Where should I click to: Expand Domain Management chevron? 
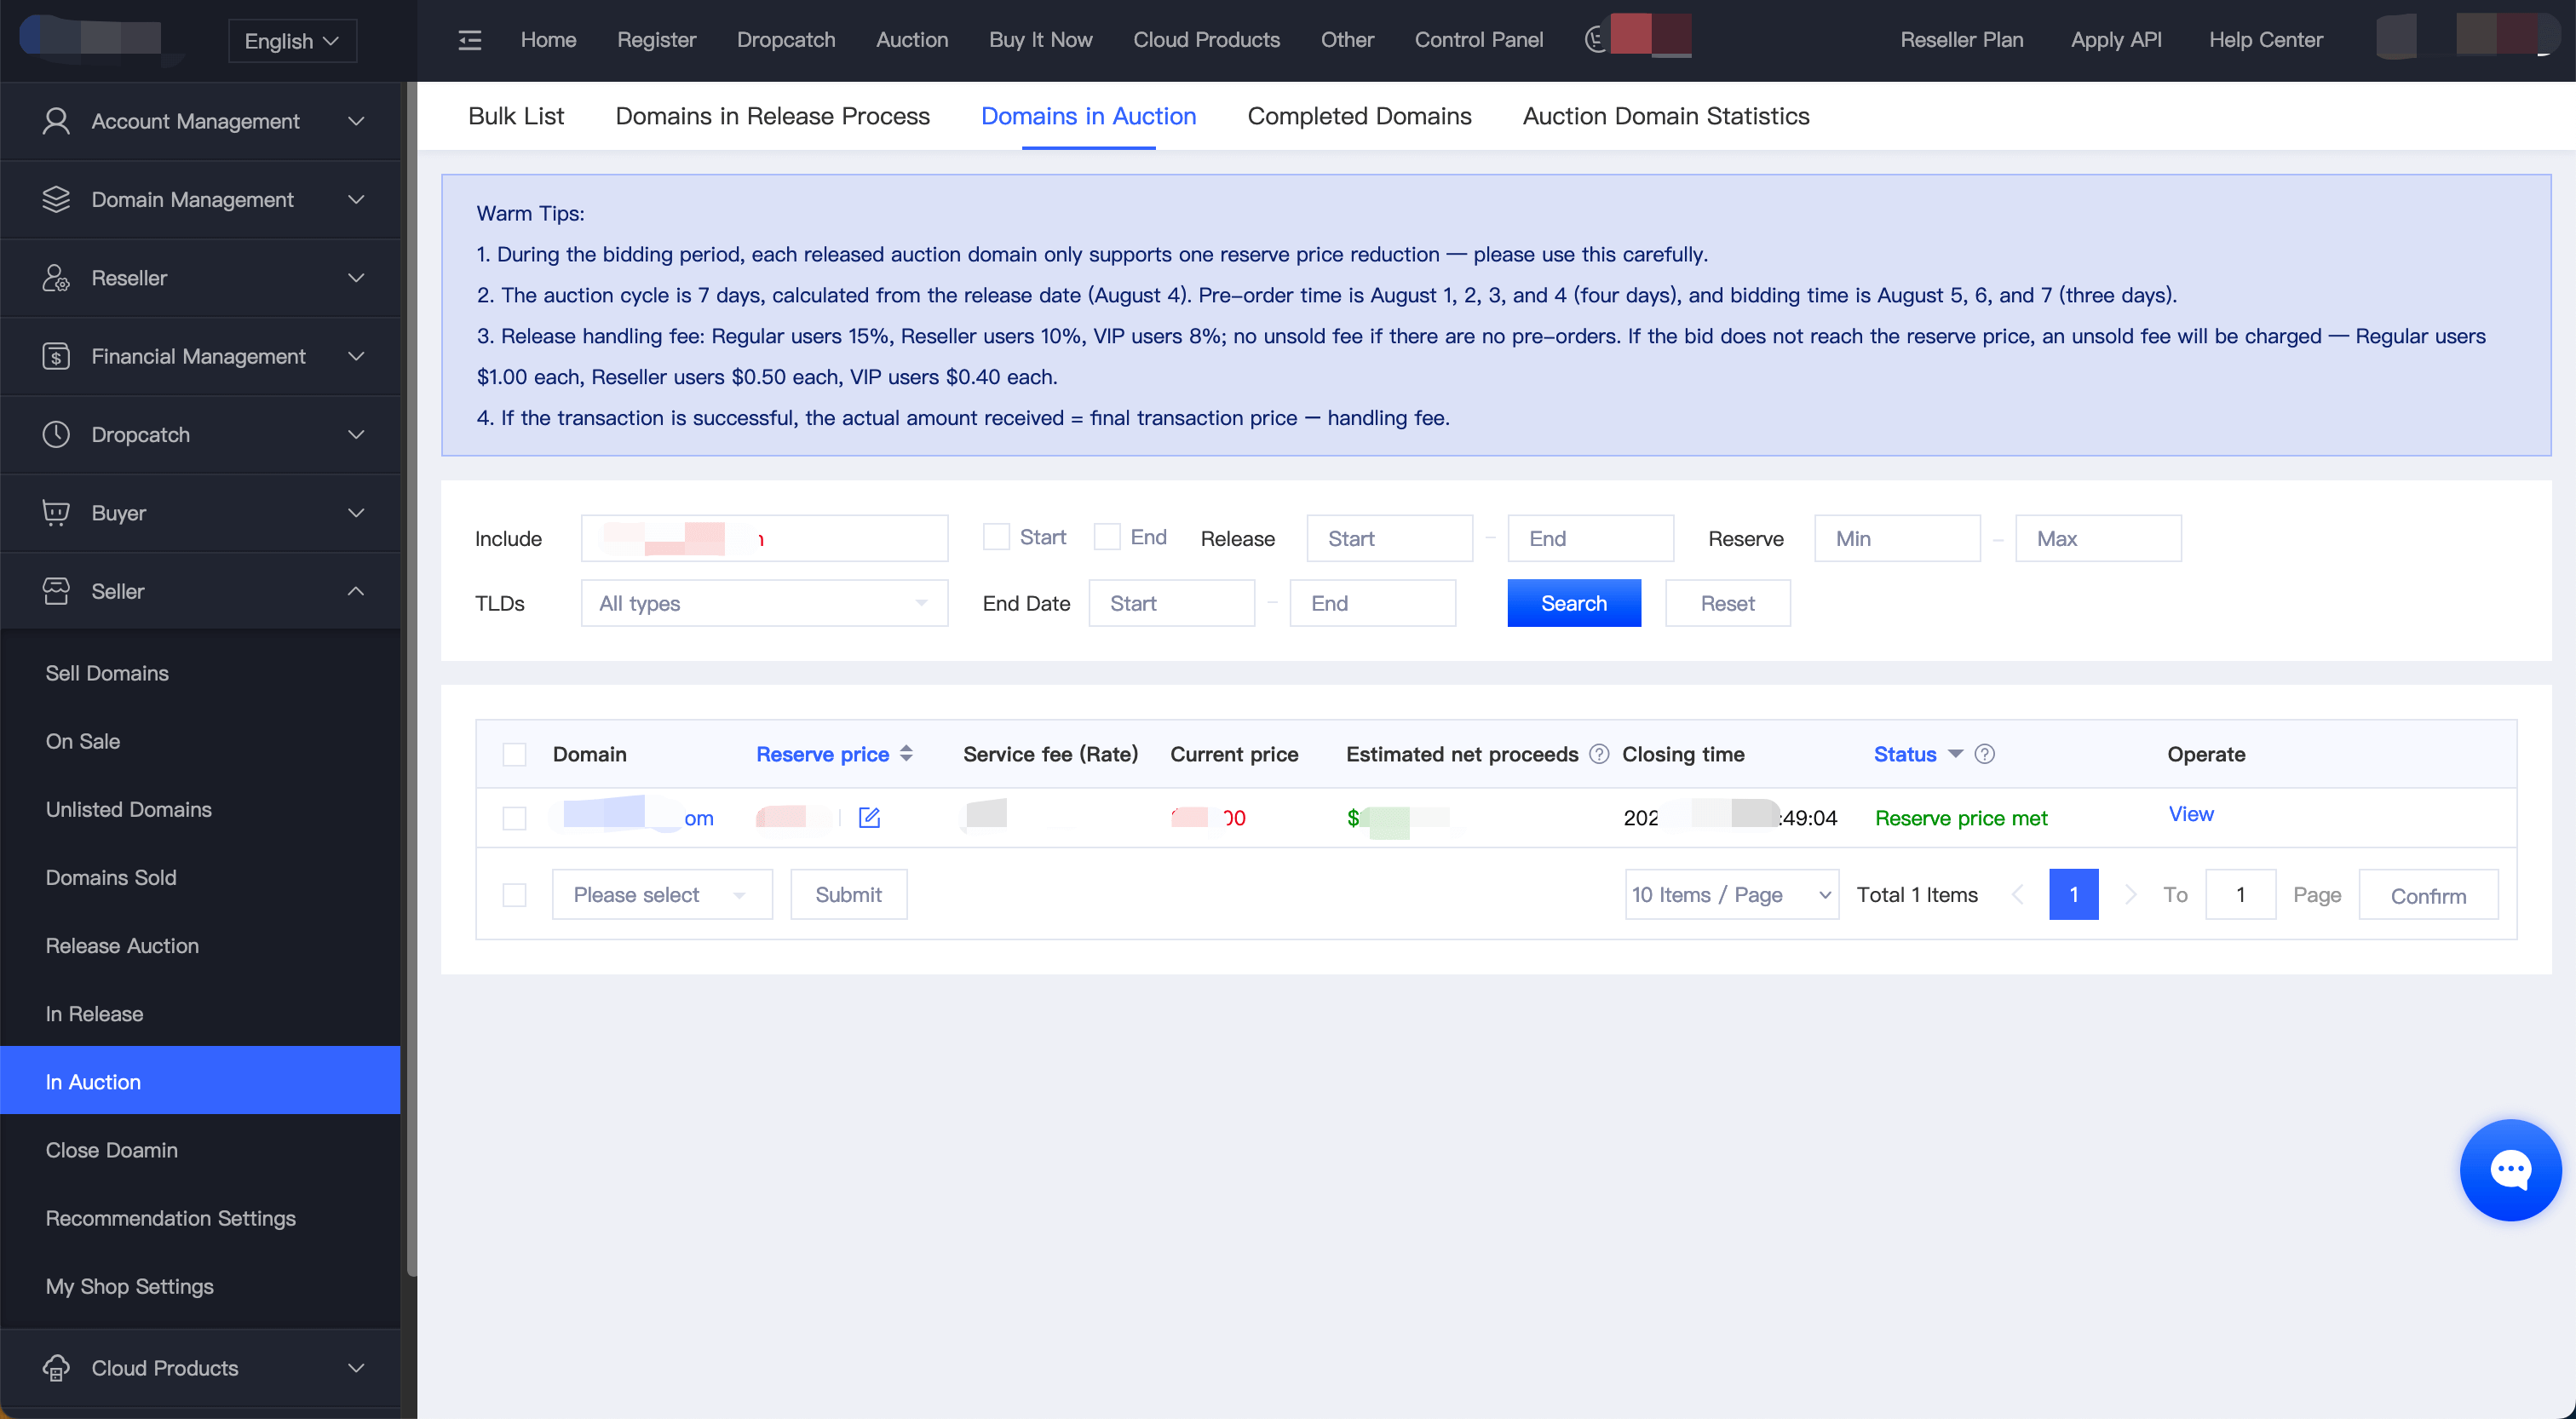coord(356,199)
